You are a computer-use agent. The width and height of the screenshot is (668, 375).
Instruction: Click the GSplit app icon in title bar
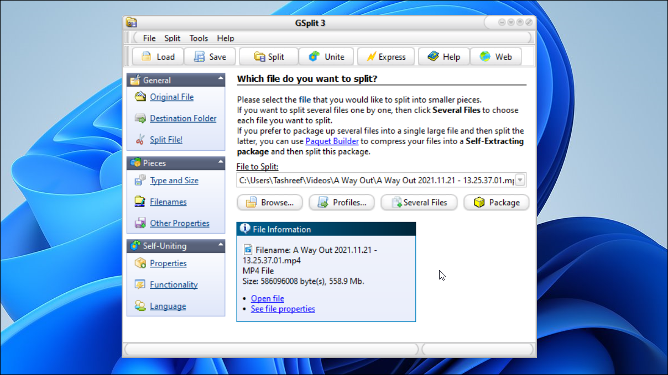click(131, 23)
